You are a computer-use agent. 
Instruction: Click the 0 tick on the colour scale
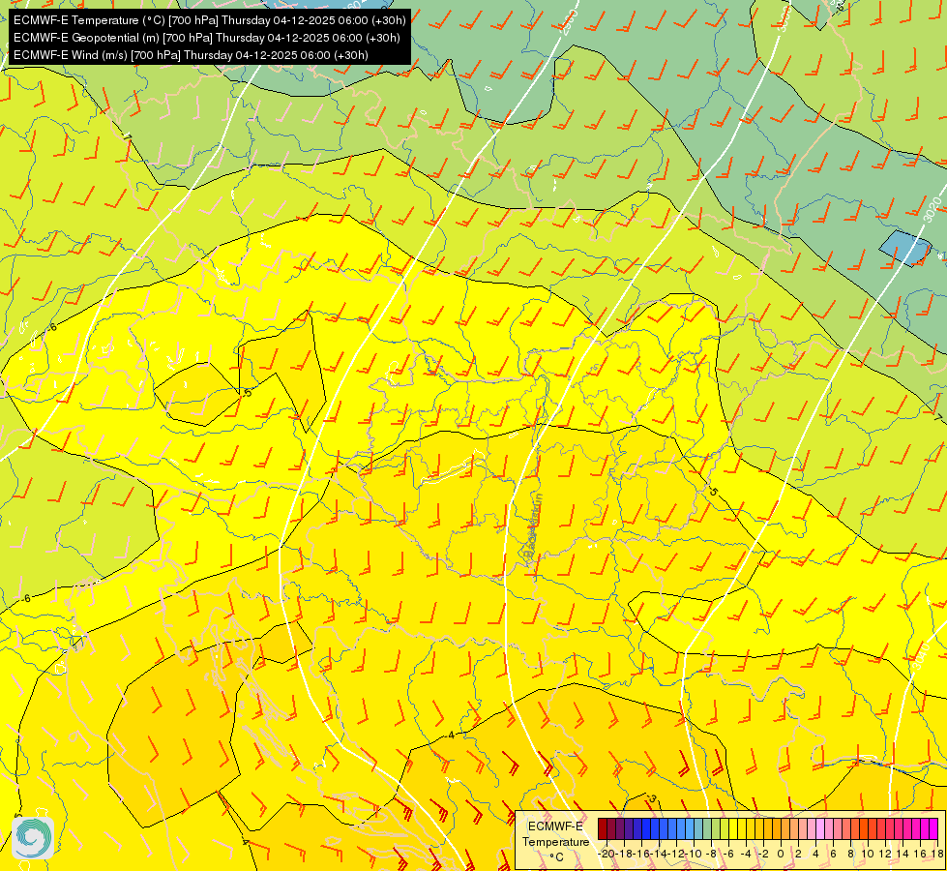click(x=781, y=854)
